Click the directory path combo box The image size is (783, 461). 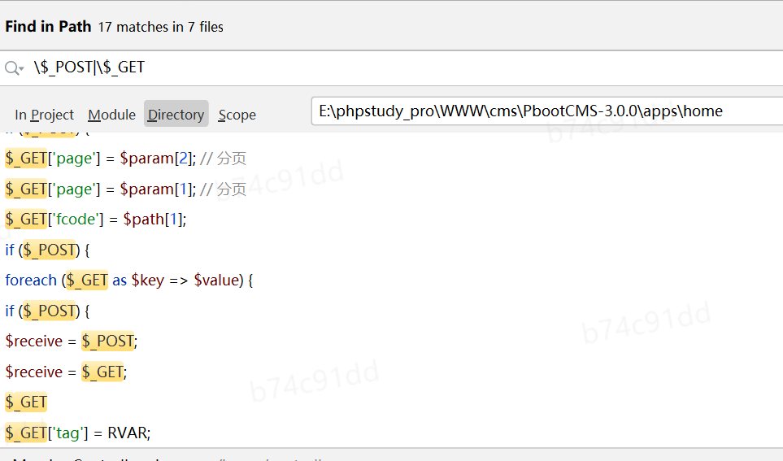[545, 111]
